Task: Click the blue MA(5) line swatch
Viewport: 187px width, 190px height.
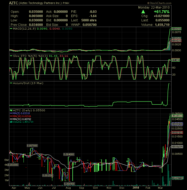Action: click(11, 113)
